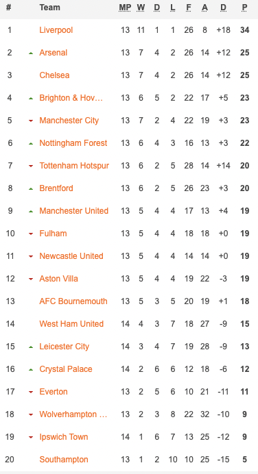Click the Team column header
The width and height of the screenshot is (258, 474).
tap(49, 8)
